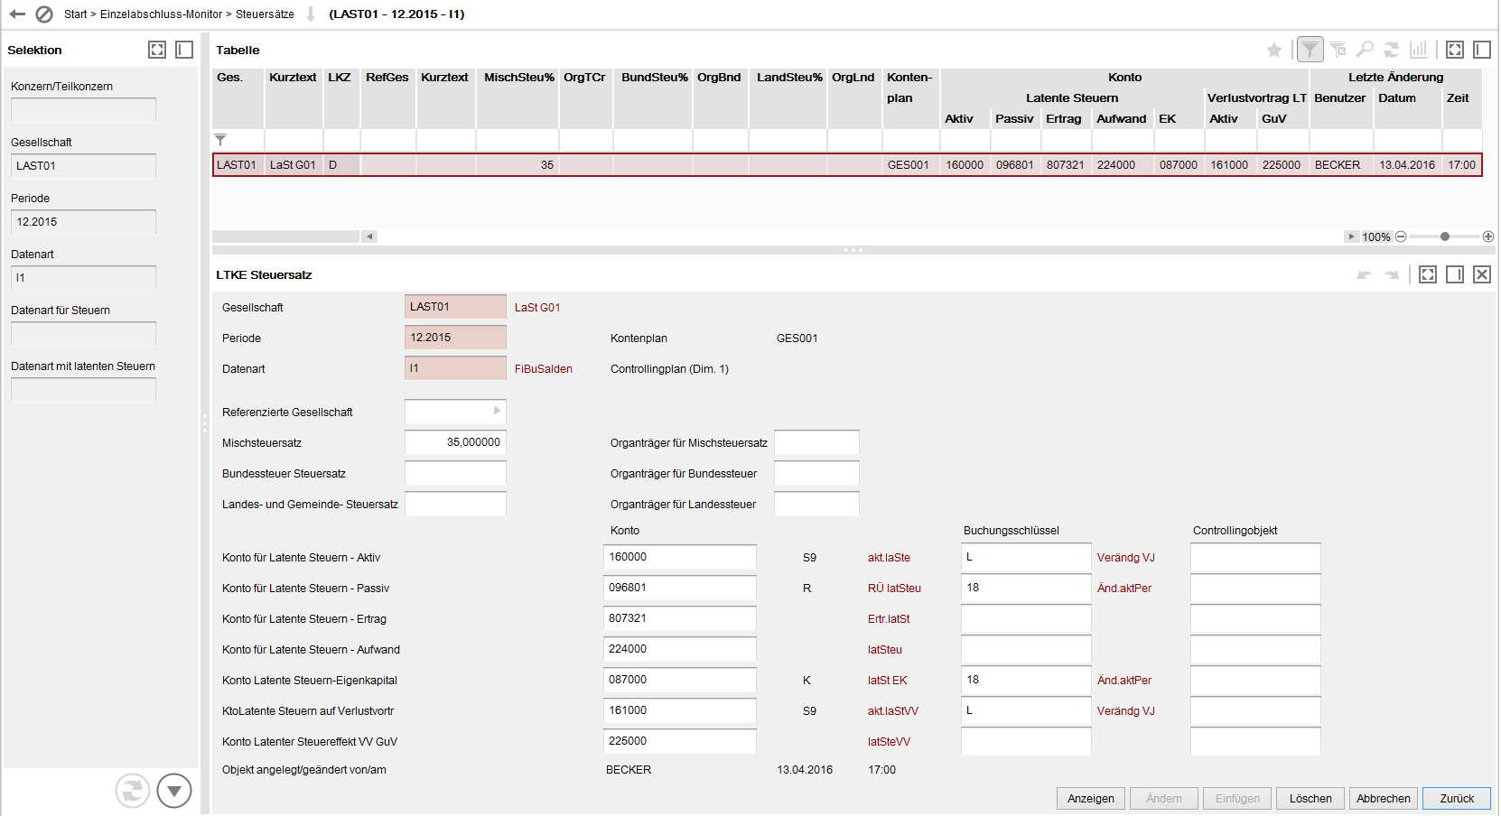This screenshot has height=816, width=1501.
Task: Dock the LTKE Steuersatz panel to the side
Action: click(1455, 274)
